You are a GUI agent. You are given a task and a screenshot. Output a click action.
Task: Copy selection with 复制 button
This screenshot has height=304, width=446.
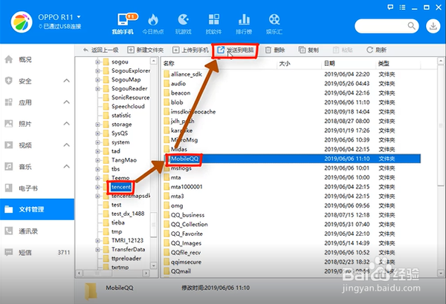point(308,50)
